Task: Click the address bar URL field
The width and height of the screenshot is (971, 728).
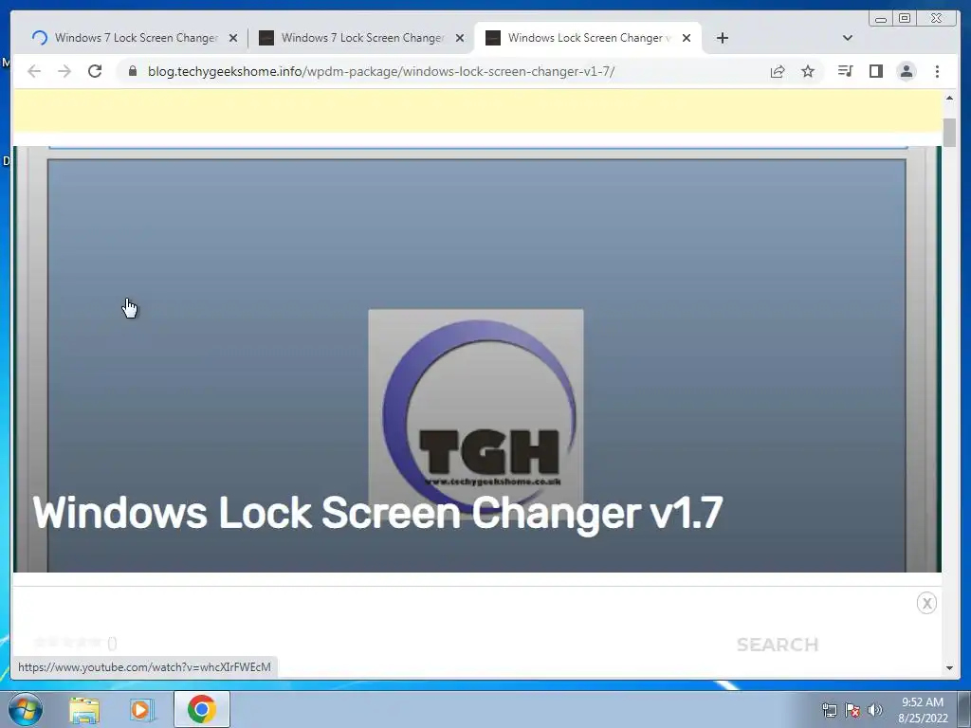Action: [x=381, y=71]
